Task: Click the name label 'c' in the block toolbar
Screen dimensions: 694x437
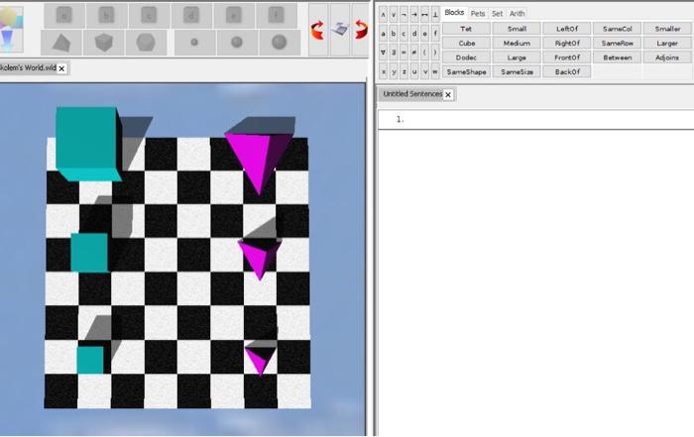Action: click(x=149, y=16)
